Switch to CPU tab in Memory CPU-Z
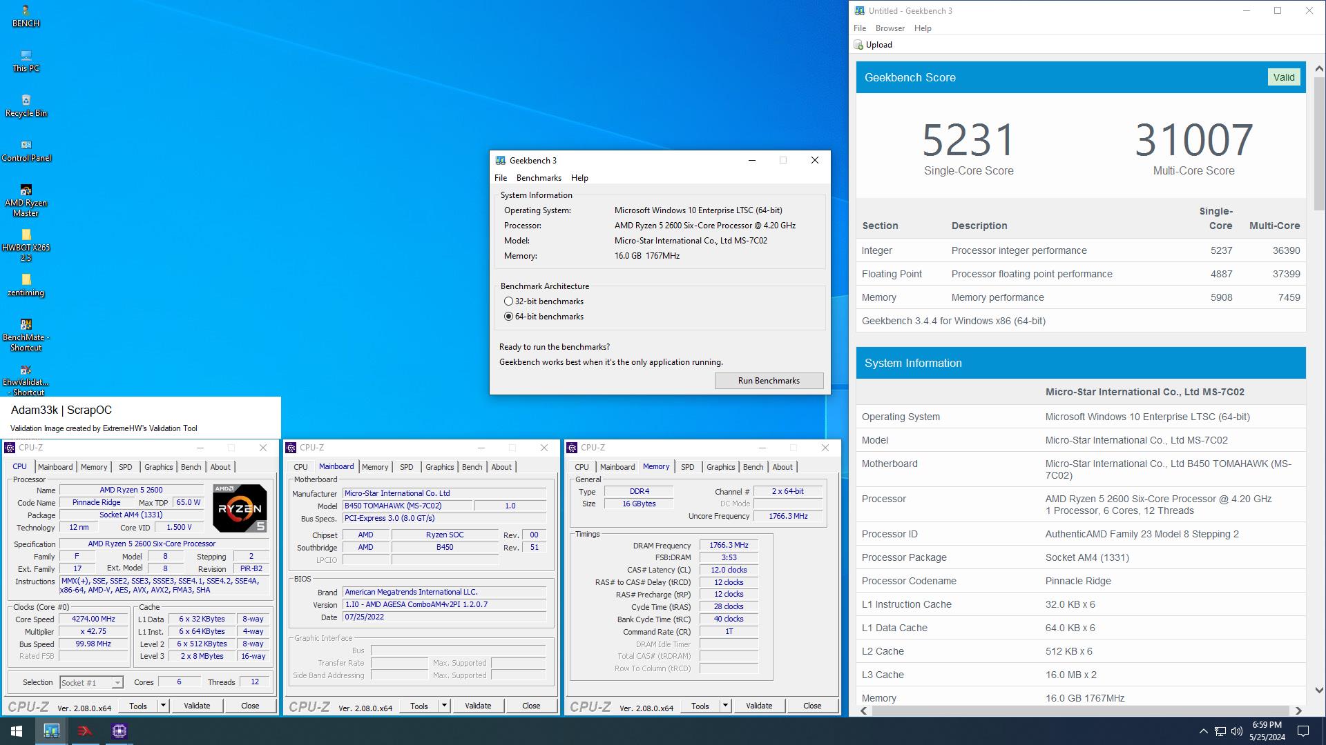 582,467
